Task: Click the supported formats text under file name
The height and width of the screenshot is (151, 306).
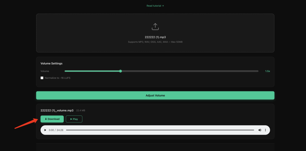Action: (x=155, y=42)
